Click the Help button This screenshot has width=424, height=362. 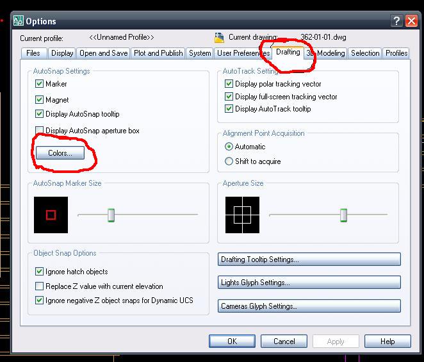[x=387, y=341]
